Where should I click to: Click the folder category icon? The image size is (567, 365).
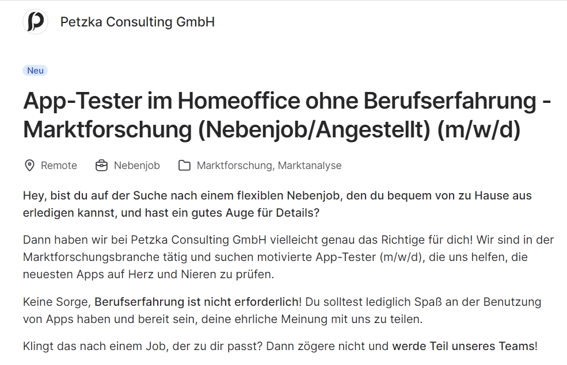tap(184, 166)
